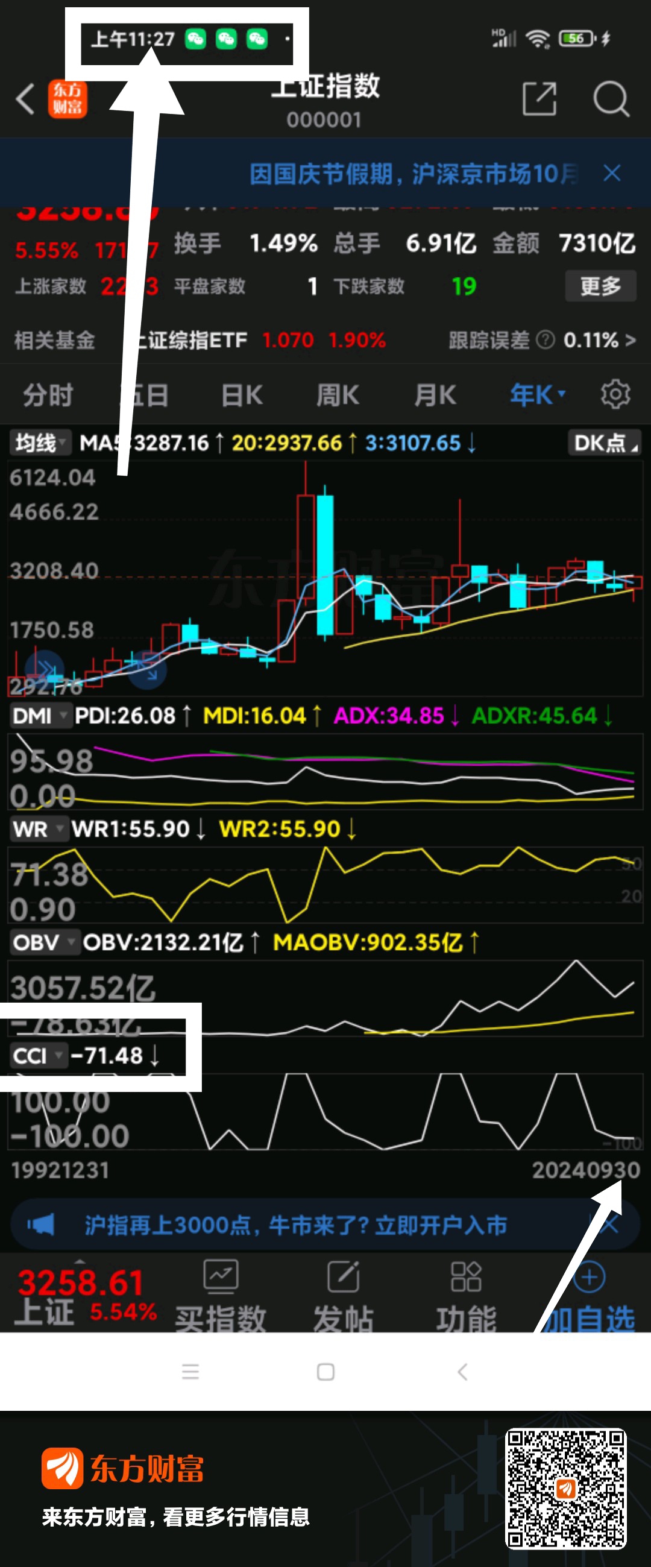The image size is (651, 1567).
Task: Tap the diagonal-arrow chart expand icon
Action: pyautogui.click(x=147, y=670)
